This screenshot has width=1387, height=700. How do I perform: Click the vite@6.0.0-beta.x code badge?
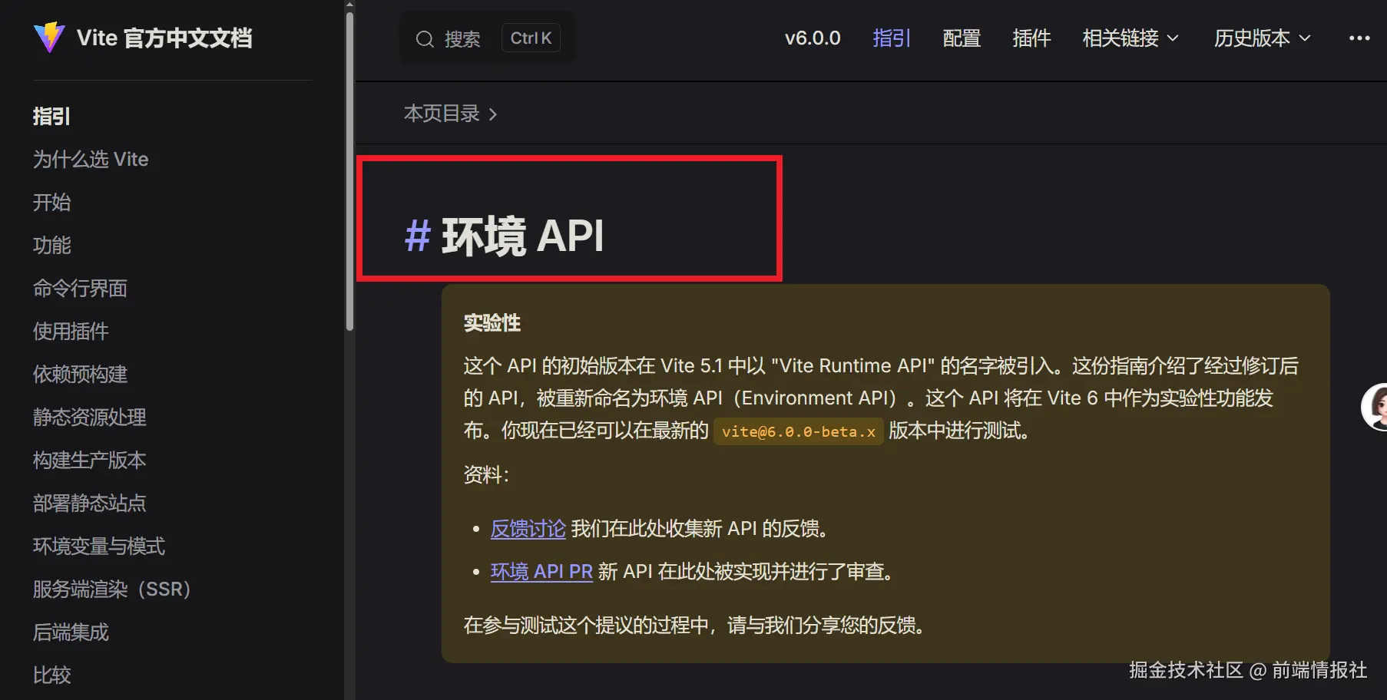click(797, 431)
